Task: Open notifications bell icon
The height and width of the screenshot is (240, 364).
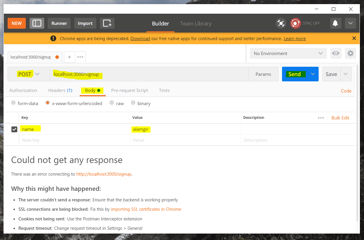Action: click(x=336, y=23)
